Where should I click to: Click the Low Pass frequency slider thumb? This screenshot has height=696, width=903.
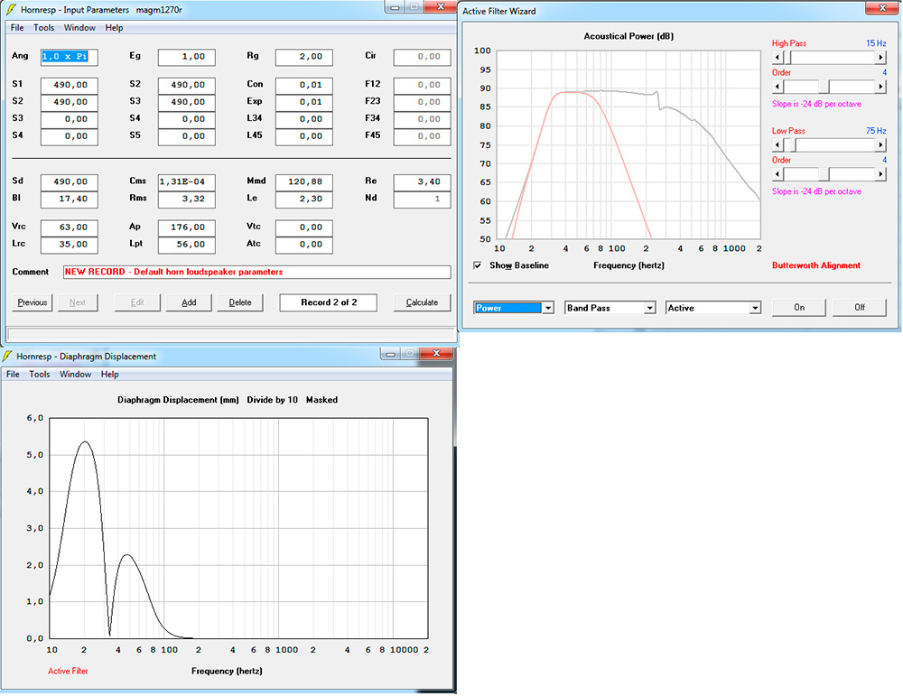pyautogui.click(x=791, y=145)
